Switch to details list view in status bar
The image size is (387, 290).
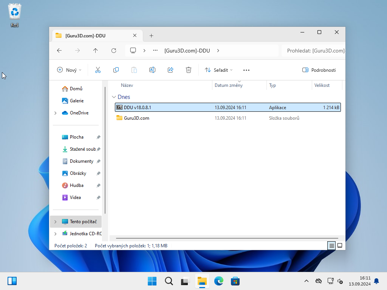pos(331,245)
